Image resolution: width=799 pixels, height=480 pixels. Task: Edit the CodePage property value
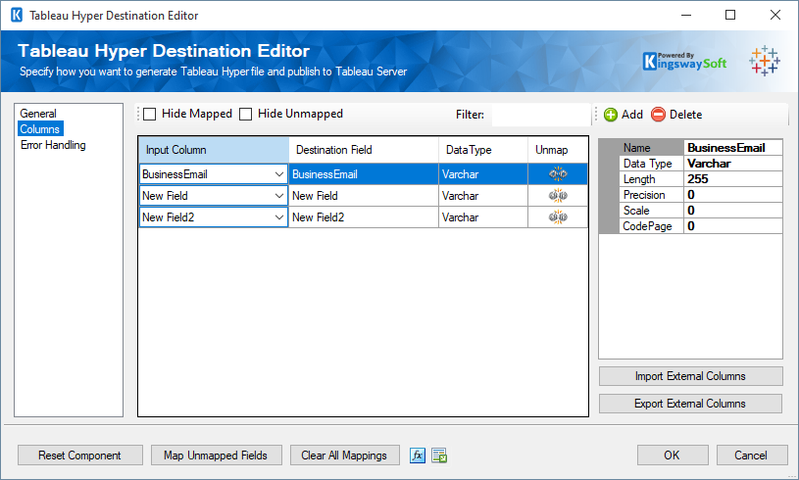tap(732, 226)
